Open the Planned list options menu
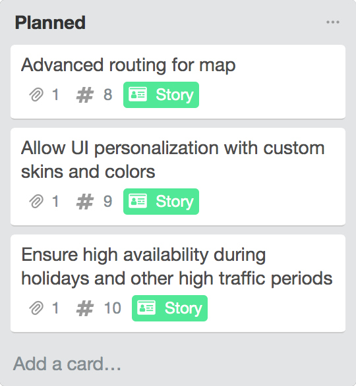Viewport: 356px width, 386px height. pyautogui.click(x=332, y=22)
